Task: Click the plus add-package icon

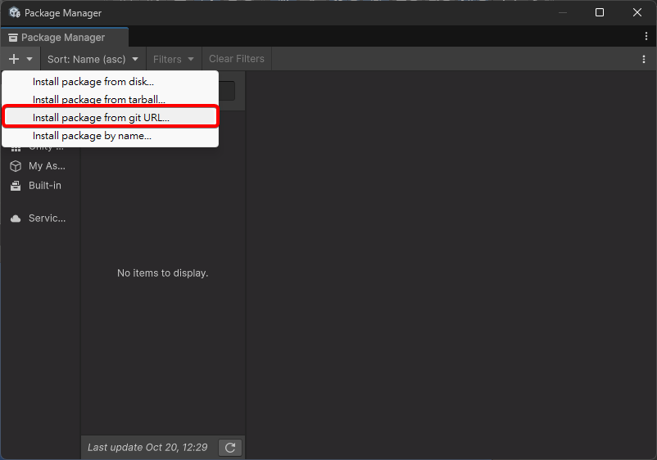Action: tap(13, 59)
